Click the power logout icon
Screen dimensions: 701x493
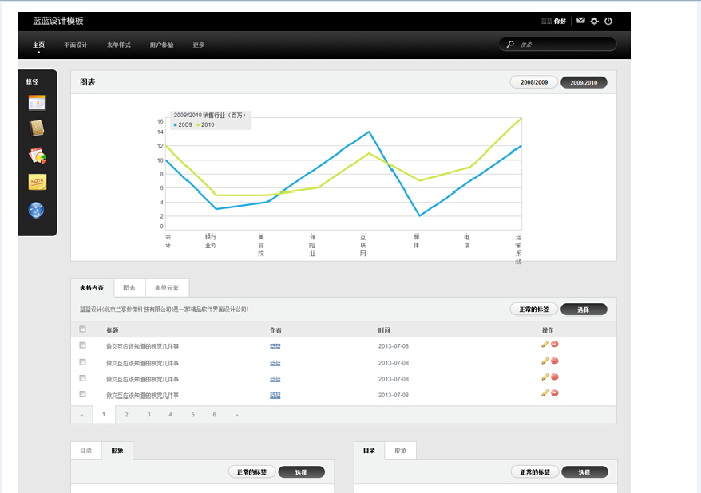(608, 21)
